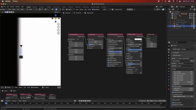Screen dimensions: 196x110
Task: Toggle the Alpha shadows checkbox
Action: point(173,86)
